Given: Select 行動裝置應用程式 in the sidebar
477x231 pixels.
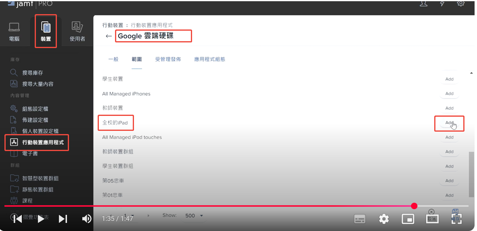Looking at the screenshot, I should point(37,143).
